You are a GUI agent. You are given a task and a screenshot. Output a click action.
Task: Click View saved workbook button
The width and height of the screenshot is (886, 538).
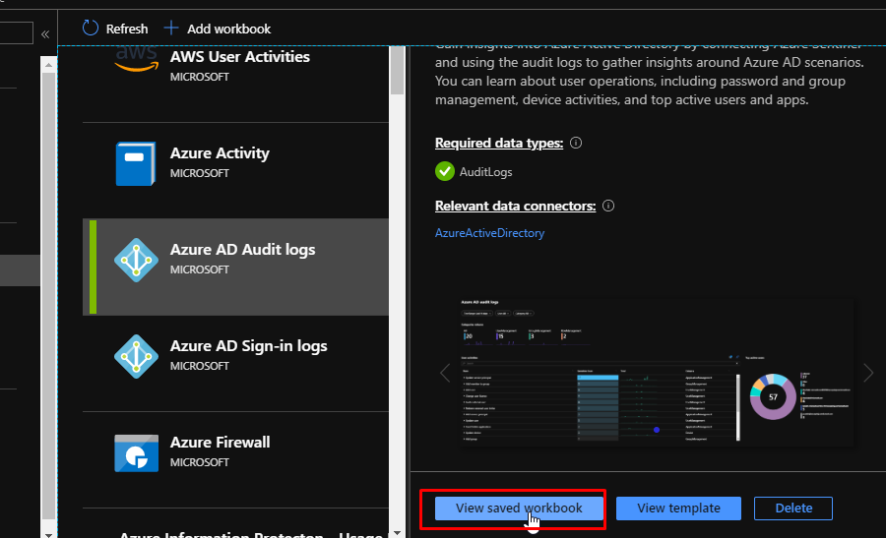point(519,508)
